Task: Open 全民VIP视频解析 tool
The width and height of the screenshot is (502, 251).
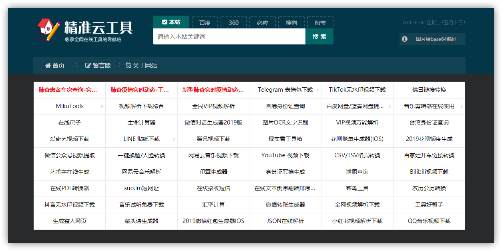Action: click(213, 106)
